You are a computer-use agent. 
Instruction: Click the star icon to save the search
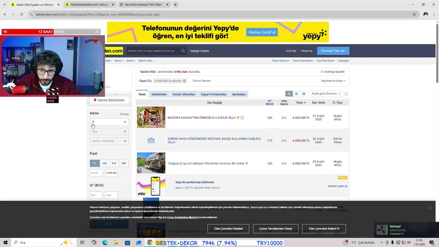point(322,72)
